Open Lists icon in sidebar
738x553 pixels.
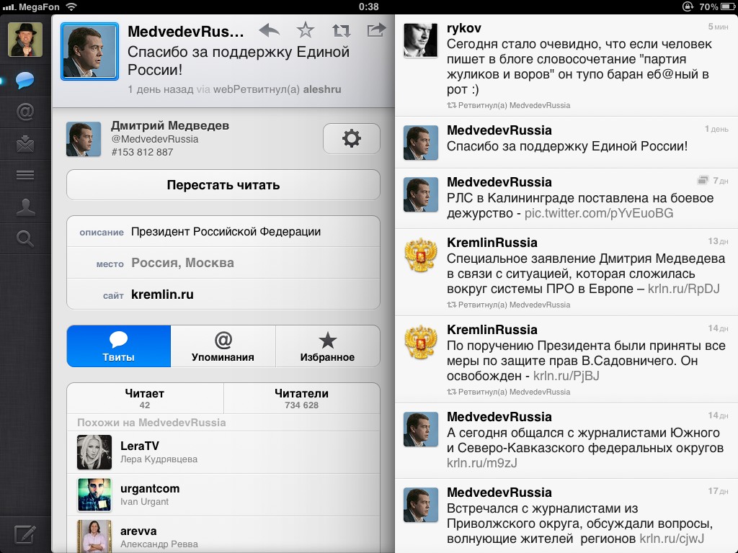25,175
